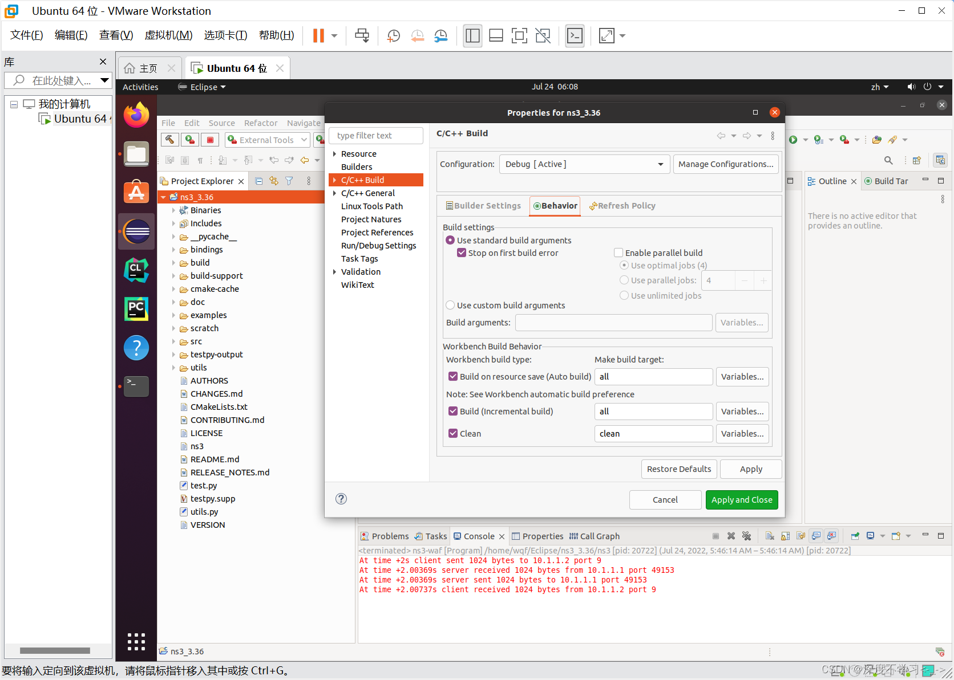954x680 pixels.
Task: Select Use optimal jobs radio
Action: [624, 265]
